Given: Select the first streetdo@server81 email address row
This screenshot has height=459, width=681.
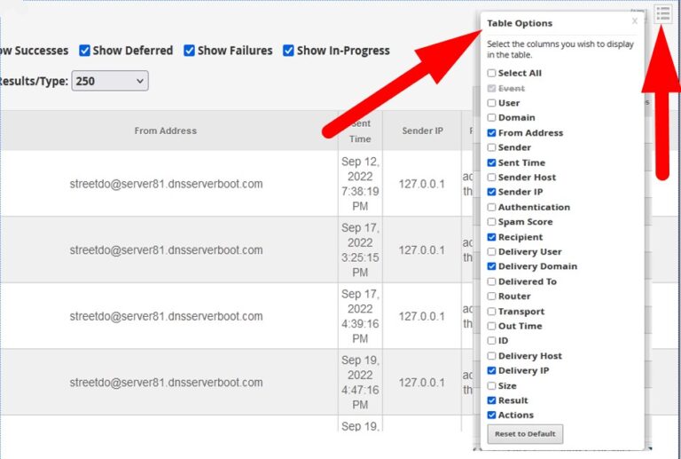Looking at the screenshot, I should point(166,185).
